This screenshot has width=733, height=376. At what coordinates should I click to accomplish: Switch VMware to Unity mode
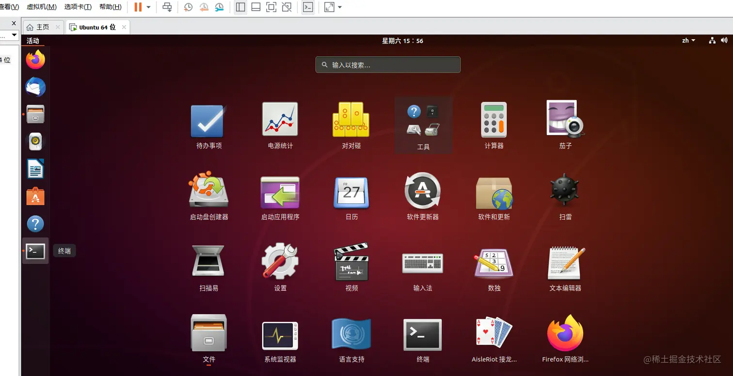click(x=287, y=7)
